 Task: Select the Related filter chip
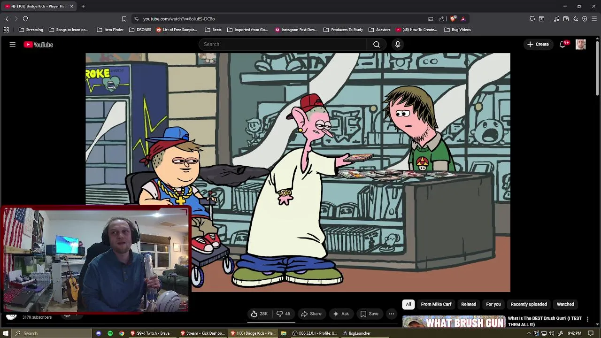click(x=469, y=304)
